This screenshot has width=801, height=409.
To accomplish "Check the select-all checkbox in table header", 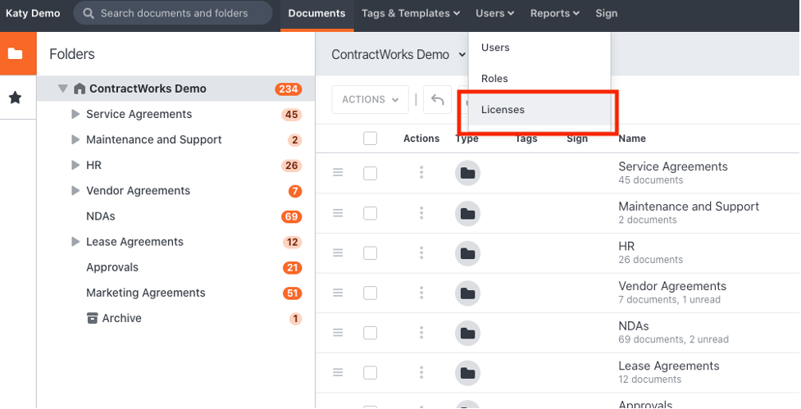I will (370, 139).
